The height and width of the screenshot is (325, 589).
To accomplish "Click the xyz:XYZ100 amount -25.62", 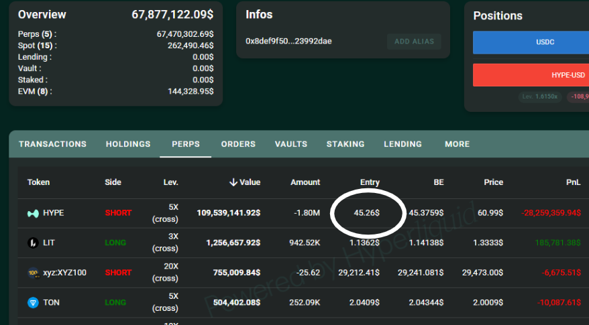I will tap(308, 273).
